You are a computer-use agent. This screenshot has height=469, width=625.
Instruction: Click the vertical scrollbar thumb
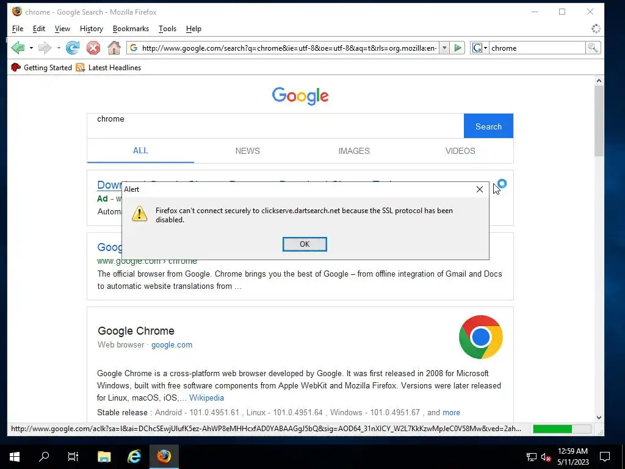(x=599, y=121)
